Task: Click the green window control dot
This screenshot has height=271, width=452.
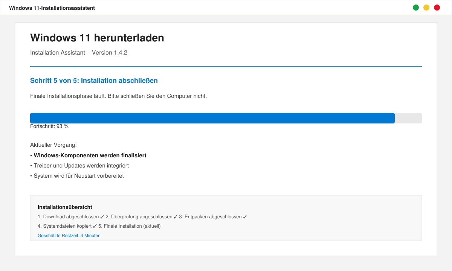Action: 416,8
